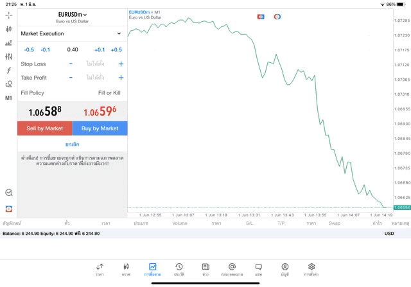The image size is (411, 287).
Task: Open chart settings sliders icon
Action: coord(8,57)
